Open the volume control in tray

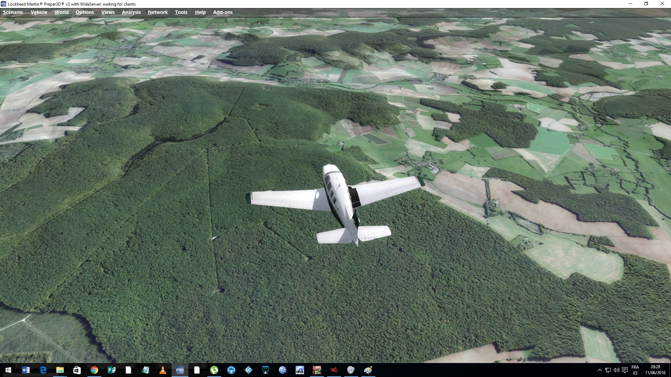click(x=616, y=370)
